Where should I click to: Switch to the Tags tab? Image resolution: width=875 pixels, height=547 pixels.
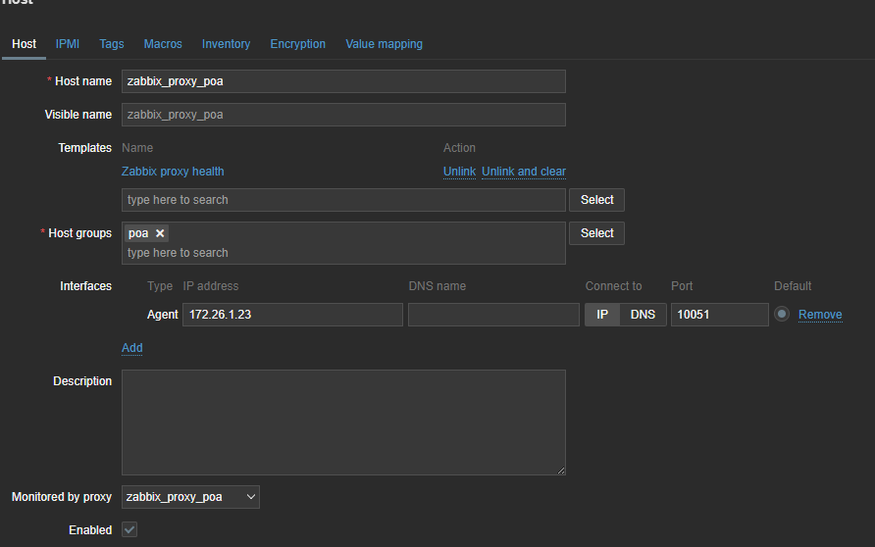(x=112, y=44)
